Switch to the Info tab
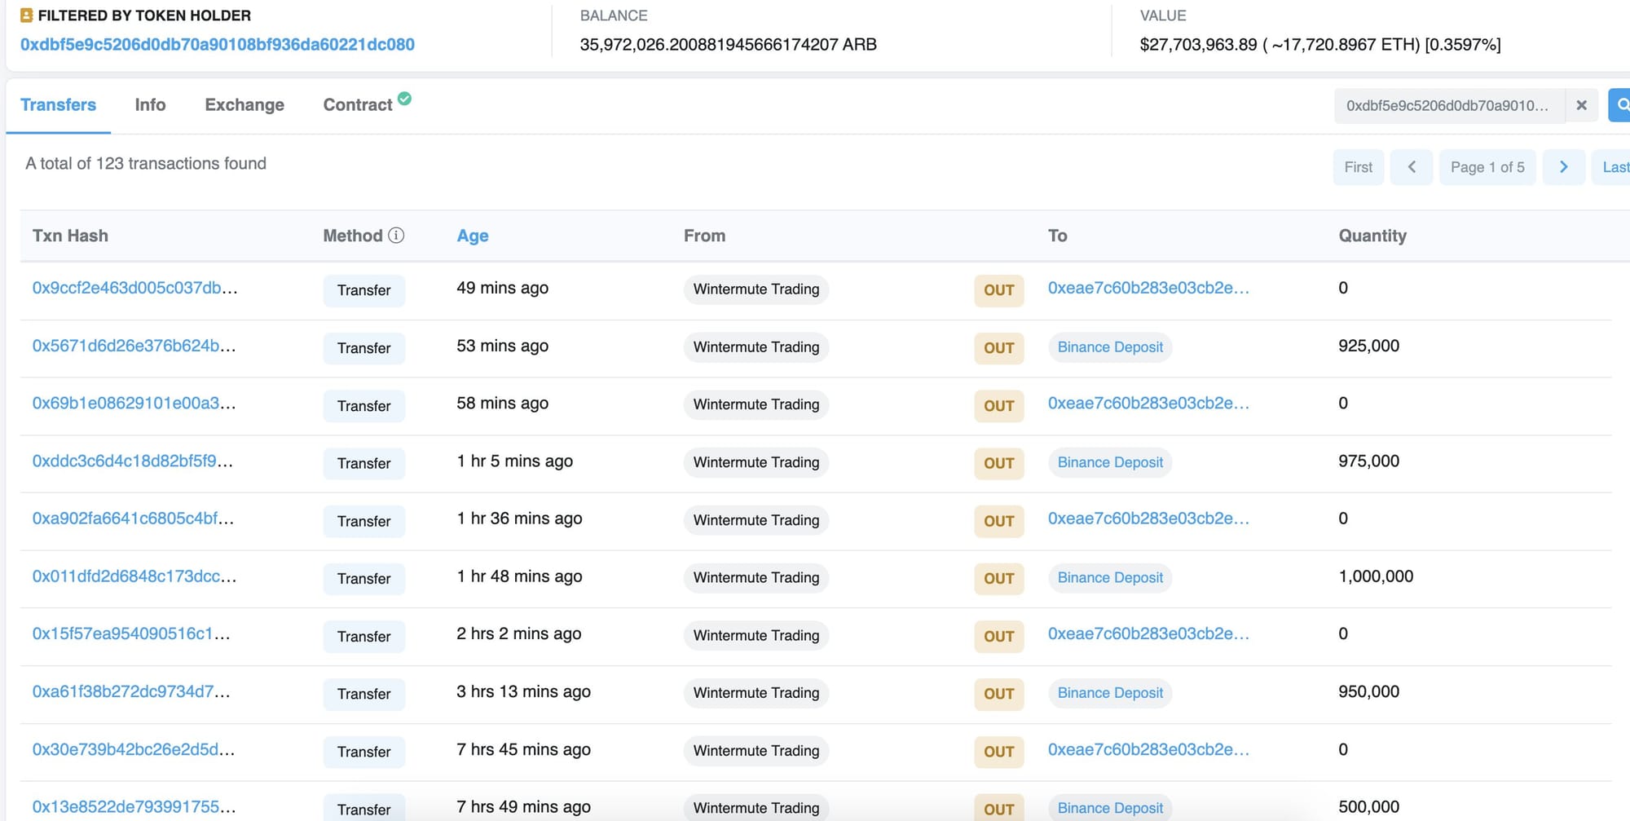 (150, 105)
